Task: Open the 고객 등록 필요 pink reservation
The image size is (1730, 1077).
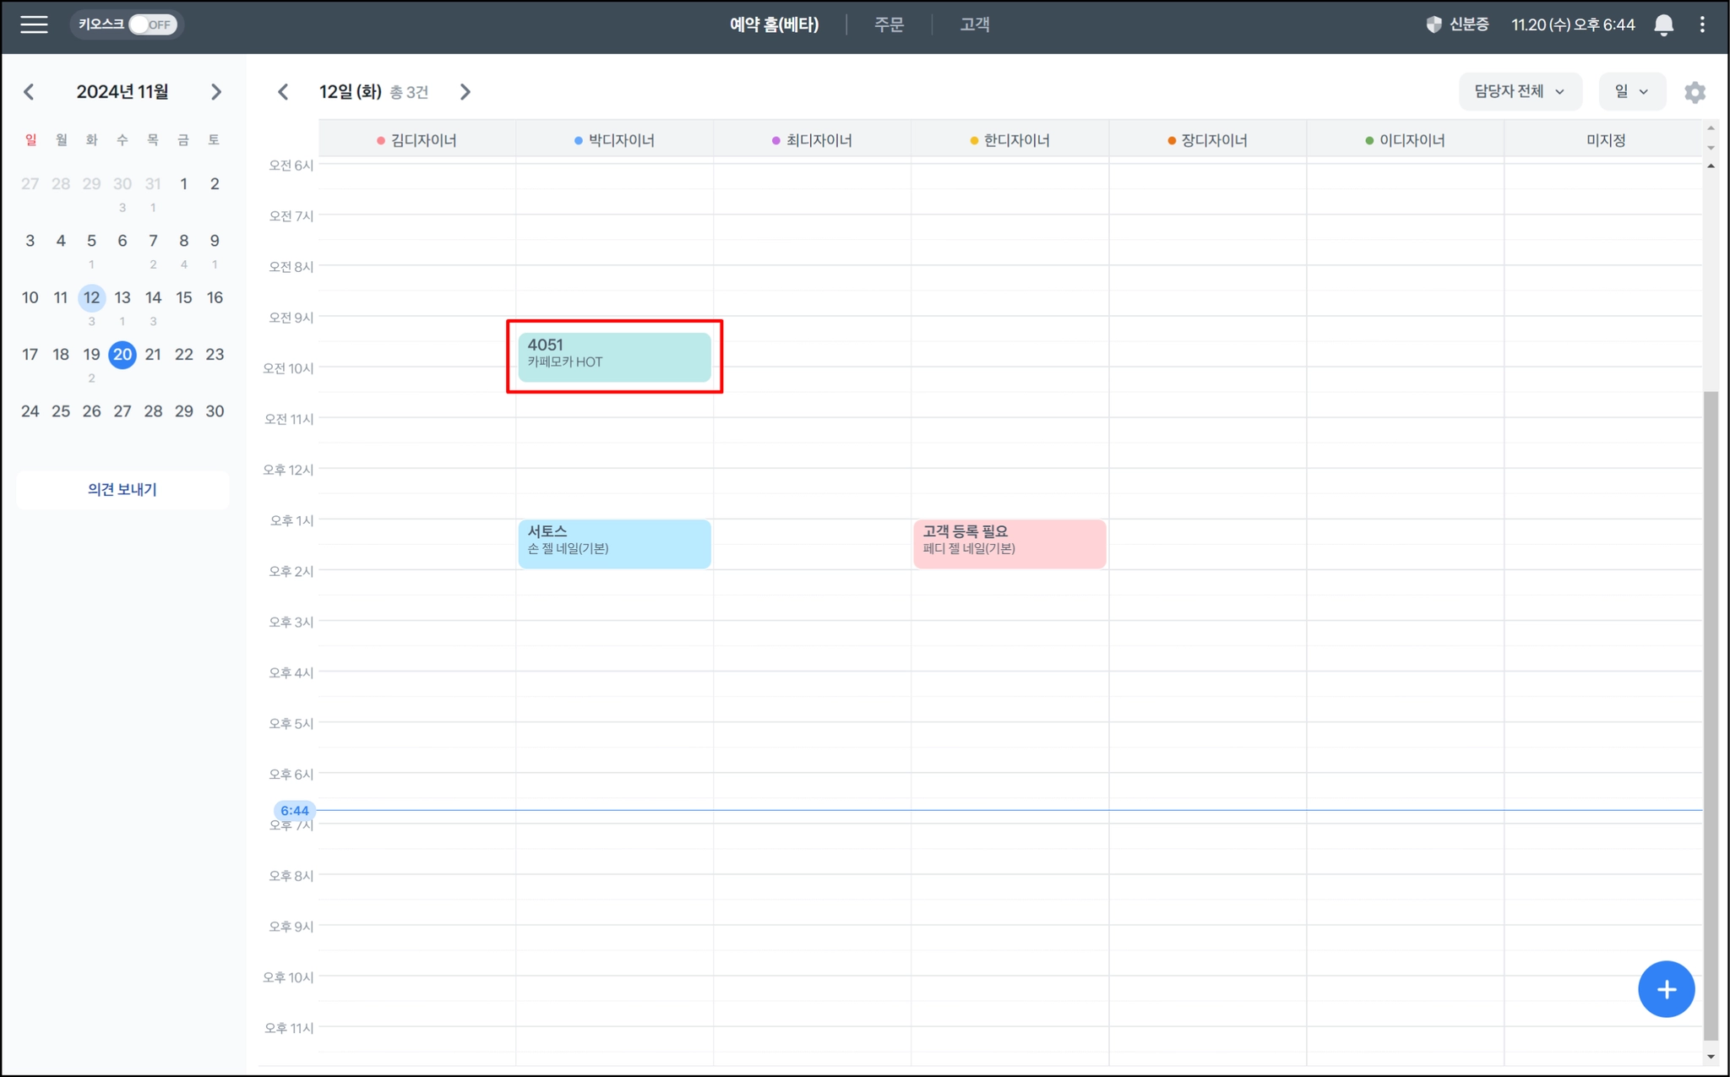Action: click(x=1009, y=543)
